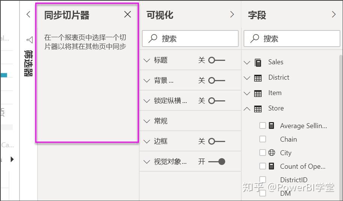Tick the City field checkbox
This screenshot has height=201, width=343.
263,153
